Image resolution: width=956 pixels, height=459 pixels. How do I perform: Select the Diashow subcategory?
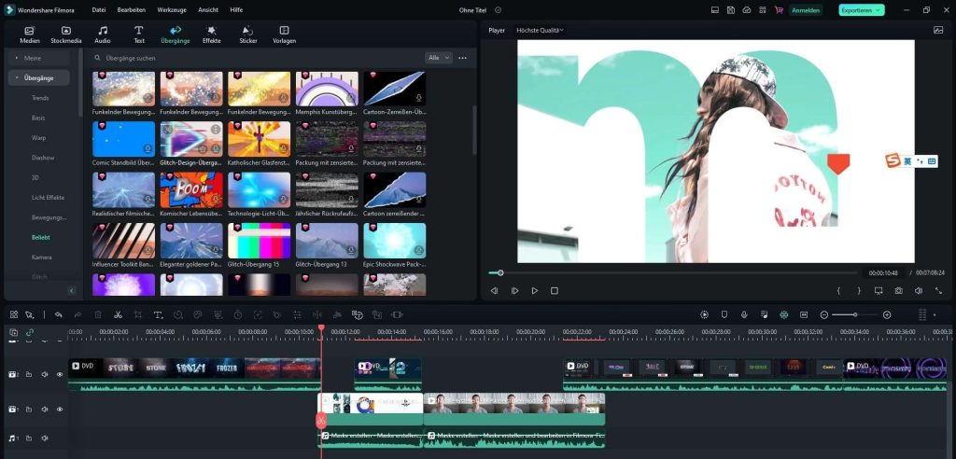(x=43, y=158)
